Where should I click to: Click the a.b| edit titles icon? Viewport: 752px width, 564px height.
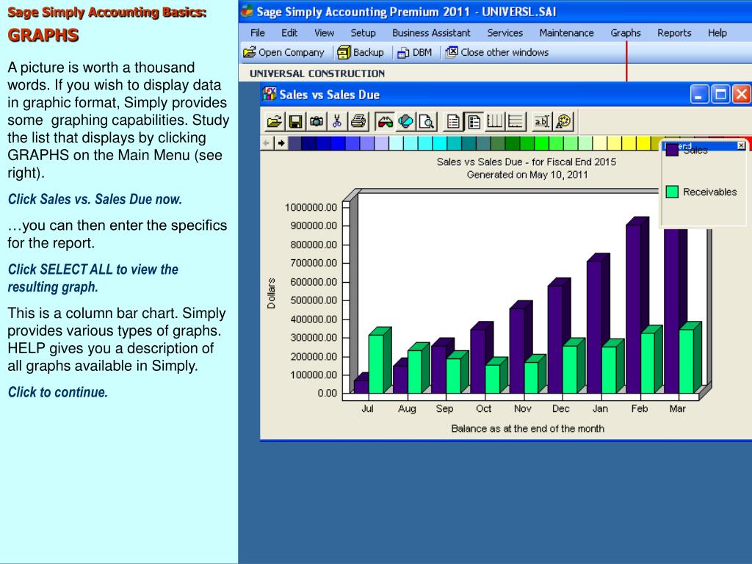tap(542, 121)
